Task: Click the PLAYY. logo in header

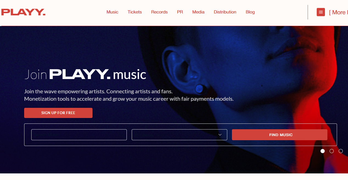Action: coord(23,12)
